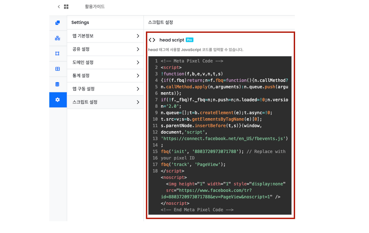Viewport: 369px width, 233px height.
Task: Click the code brackets icon beside head script
Action: click(x=153, y=40)
